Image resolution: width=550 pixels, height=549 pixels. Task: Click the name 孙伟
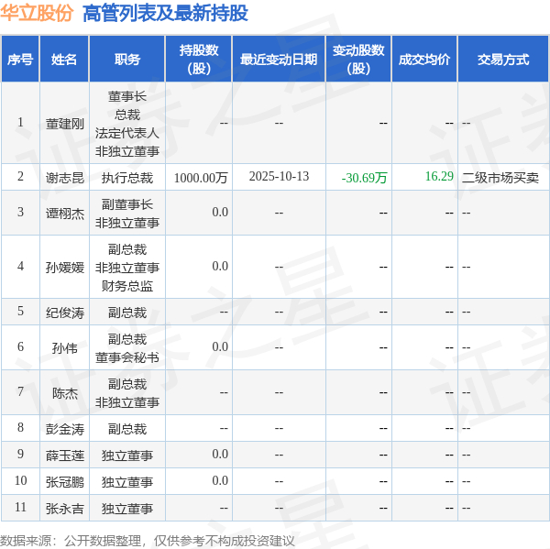click(65, 348)
